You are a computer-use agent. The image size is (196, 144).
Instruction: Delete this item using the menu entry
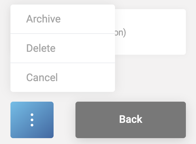coord(41,48)
